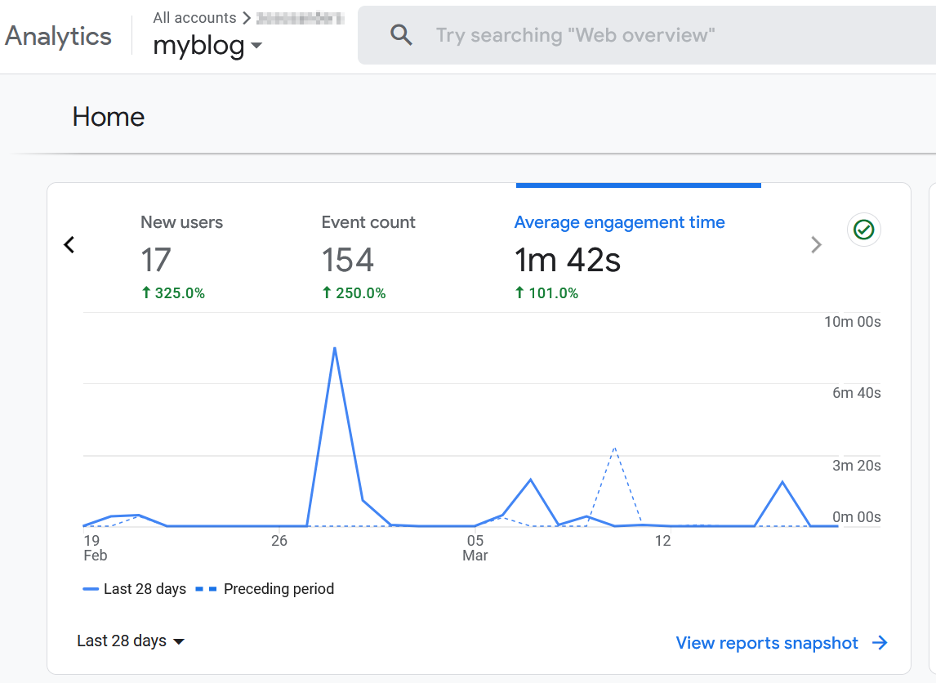Select the Event count metric card
The image size is (936, 683).
pyautogui.click(x=368, y=245)
